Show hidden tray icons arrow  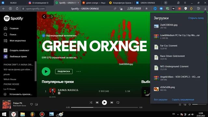(178, 114)
